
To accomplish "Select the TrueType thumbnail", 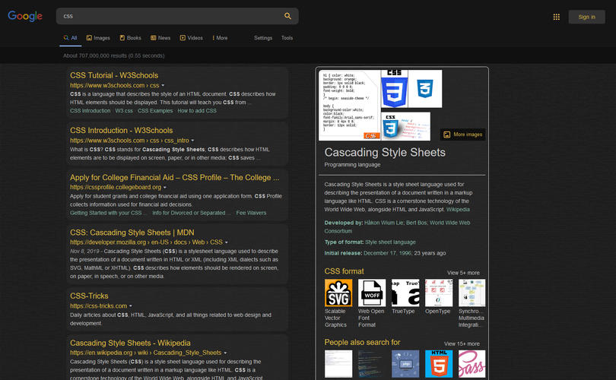I will click(x=405, y=293).
